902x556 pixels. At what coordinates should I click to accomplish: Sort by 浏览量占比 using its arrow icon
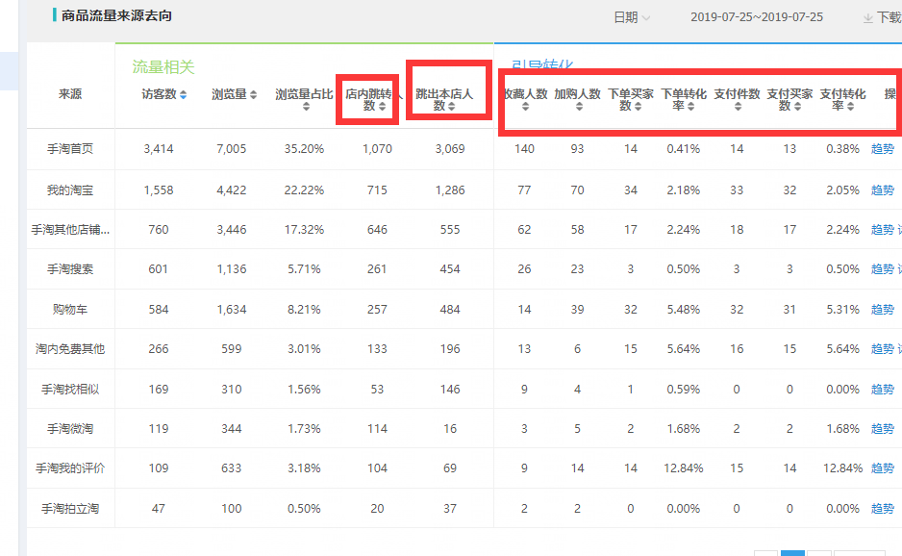[x=305, y=107]
